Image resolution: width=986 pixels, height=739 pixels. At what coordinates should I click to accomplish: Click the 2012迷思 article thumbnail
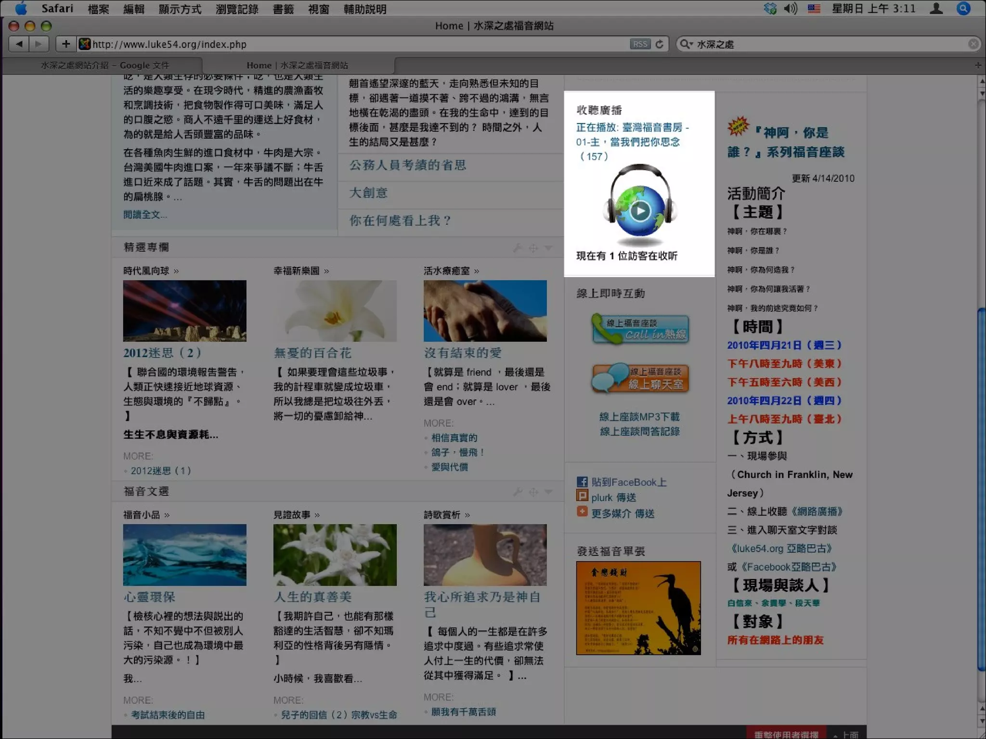click(184, 311)
